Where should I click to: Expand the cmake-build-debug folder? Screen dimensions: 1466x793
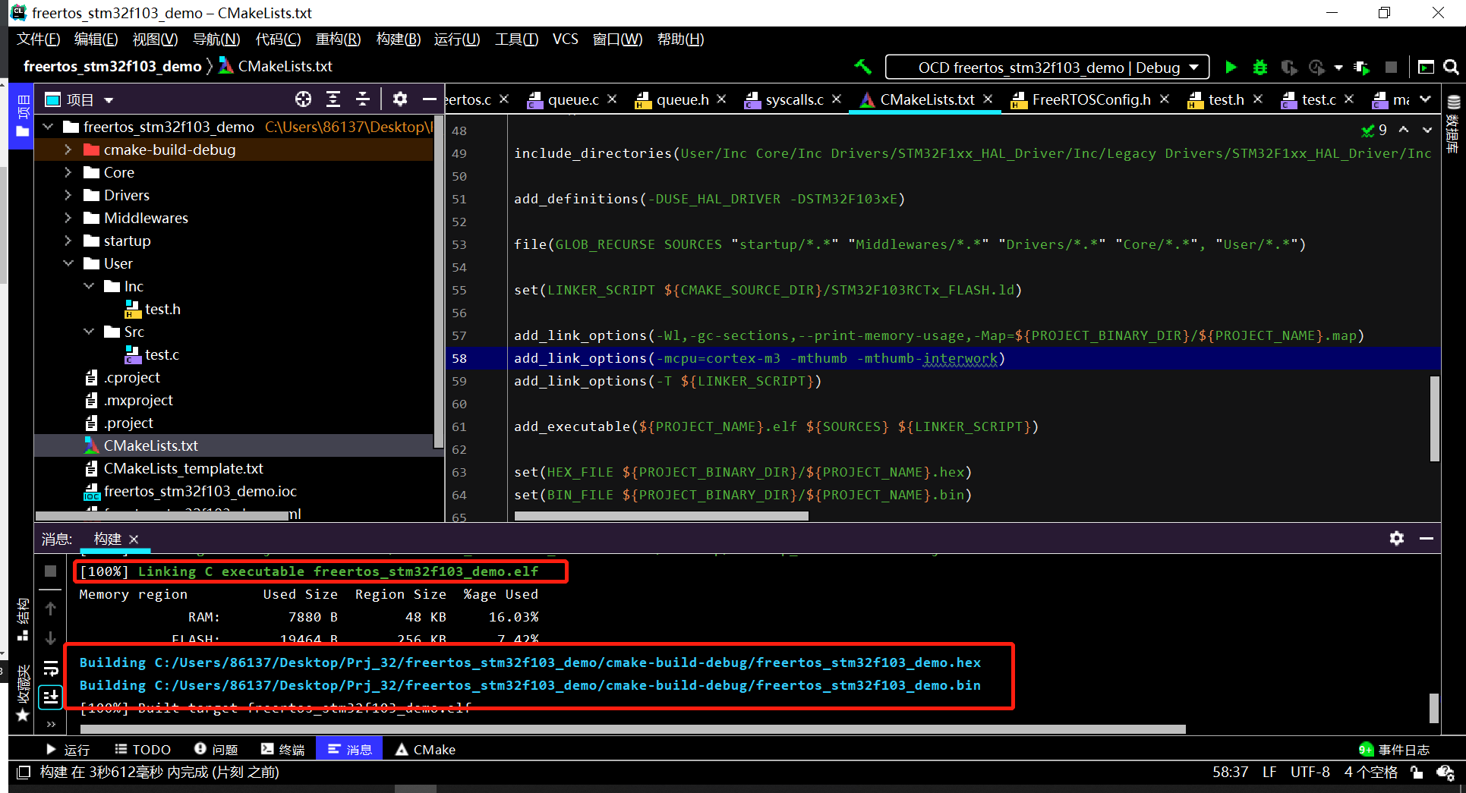point(68,150)
